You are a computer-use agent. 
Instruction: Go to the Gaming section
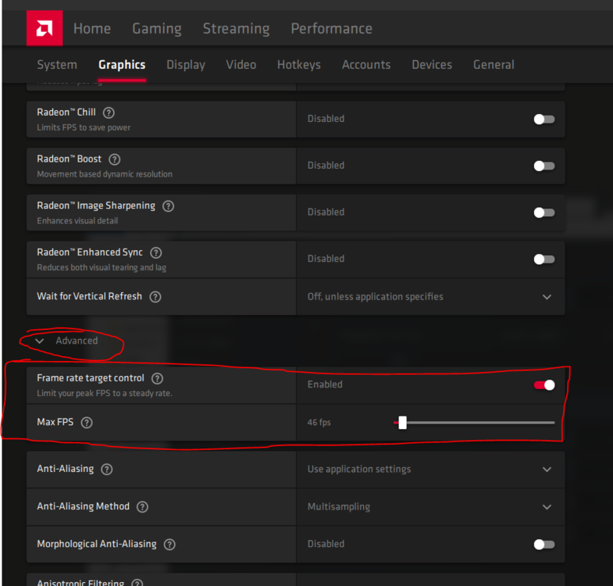pos(156,29)
